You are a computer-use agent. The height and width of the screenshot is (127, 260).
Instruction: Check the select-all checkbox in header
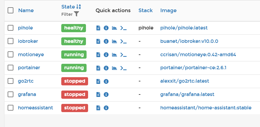click(11, 10)
